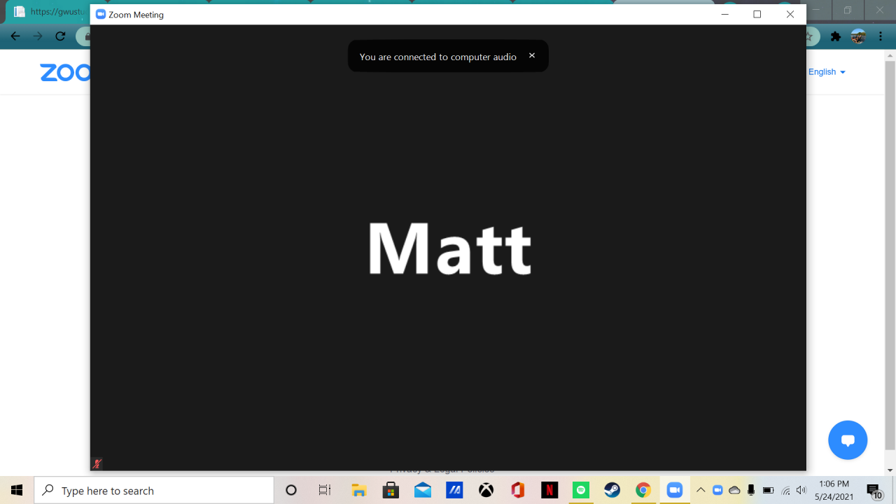
Task: Open Chrome's three-dot menu
Action: click(x=881, y=36)
